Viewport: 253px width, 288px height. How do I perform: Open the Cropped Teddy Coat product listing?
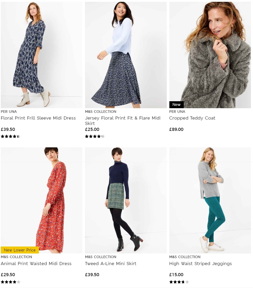(x=192, y=118)
